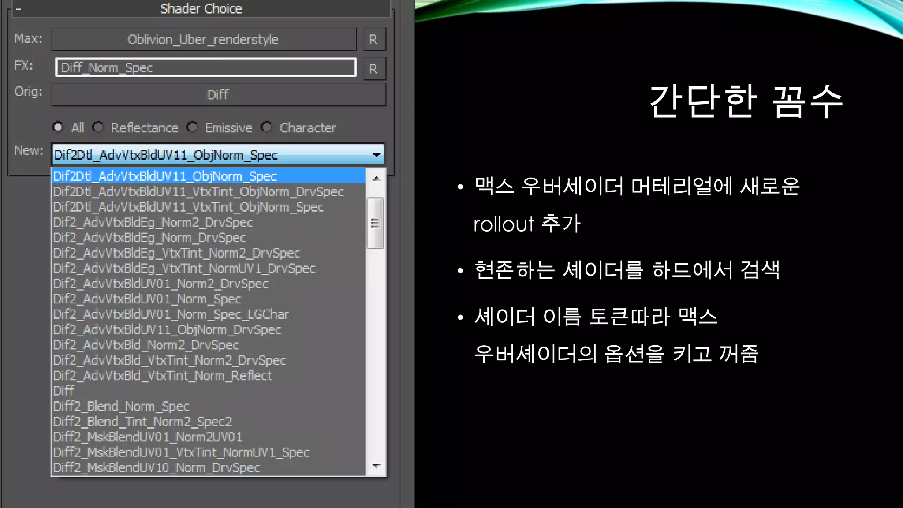Image resolution: width=903 pixels, height=508 pixels.
Task: Choose Dif2_AdvVtxBldEg_Norm2_DrvSpec from list
Action: coord(153,222)
